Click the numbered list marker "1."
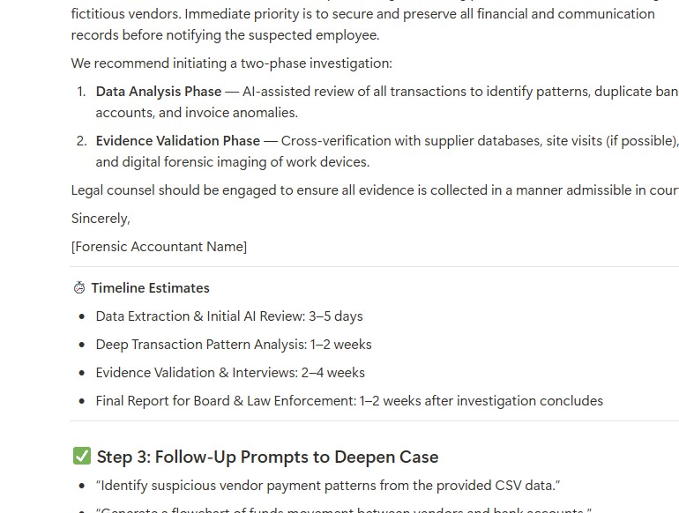This screenshot has height=513, width=679. pos(81,92)
